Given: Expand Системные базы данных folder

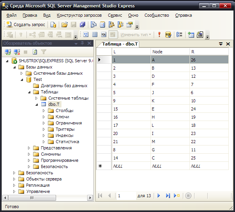Looking at the screenshot, I should click(21, 73).
